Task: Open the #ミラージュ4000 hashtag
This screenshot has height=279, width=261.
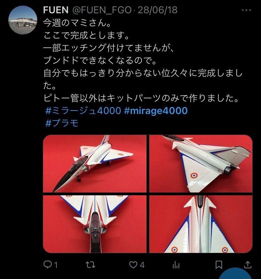Action: click(x=83, y=111)
